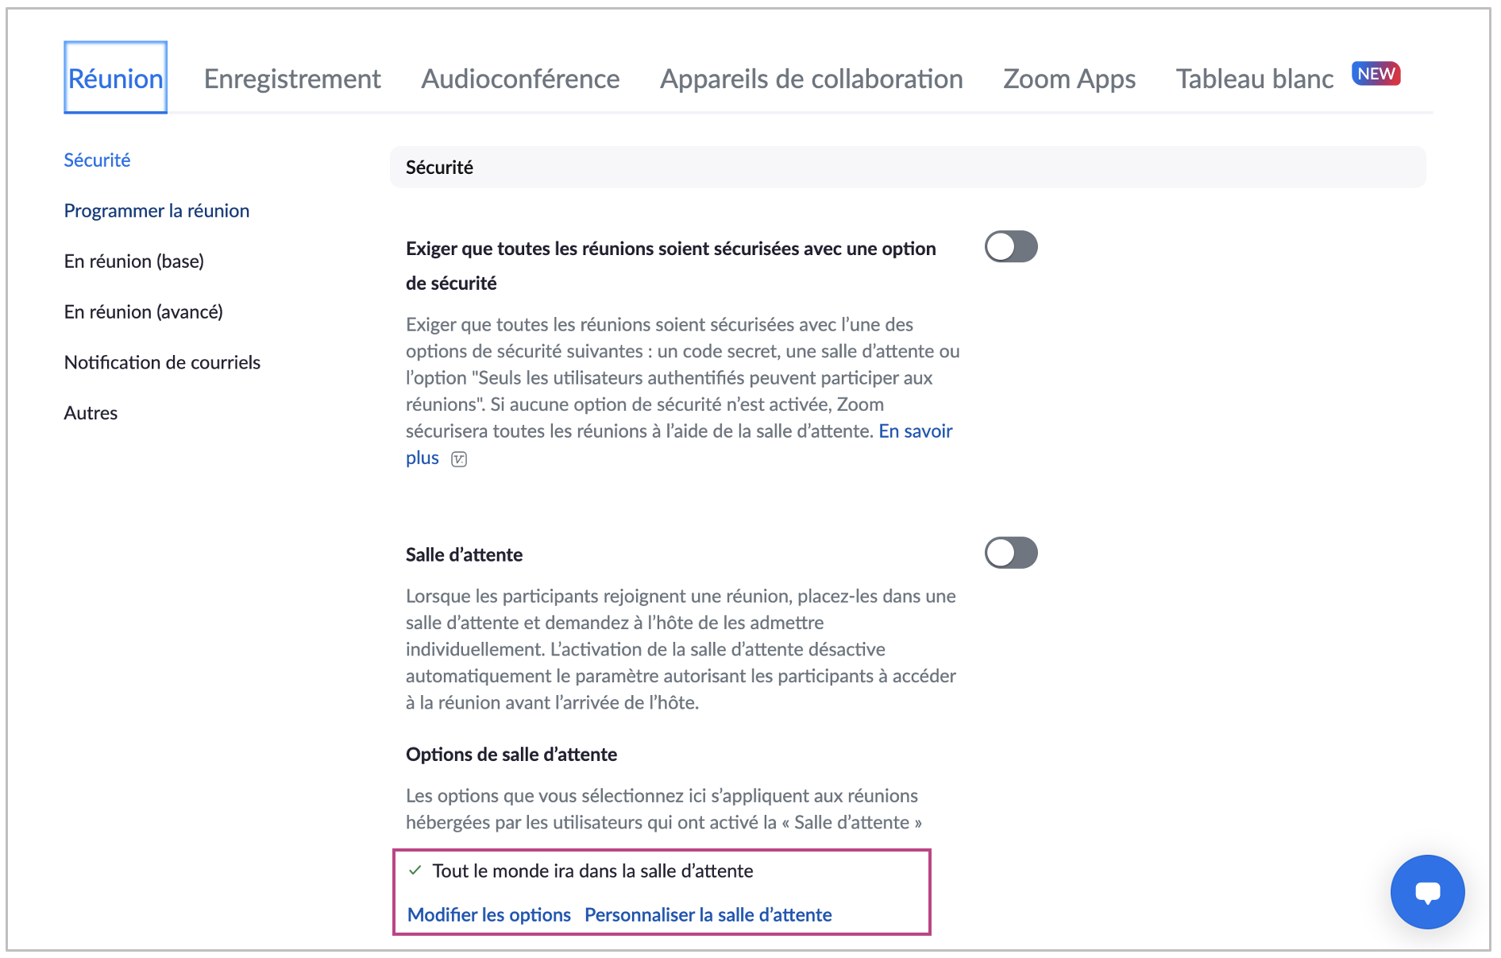
Task: Turn on the Salle d'attente toggle
Action: click(x=1011, y=553)
